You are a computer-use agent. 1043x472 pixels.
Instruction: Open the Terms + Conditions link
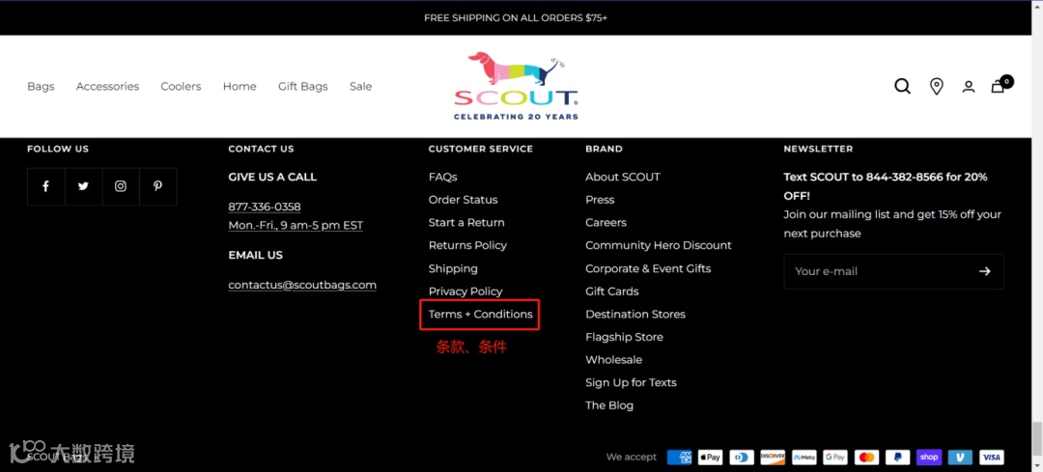480,314
